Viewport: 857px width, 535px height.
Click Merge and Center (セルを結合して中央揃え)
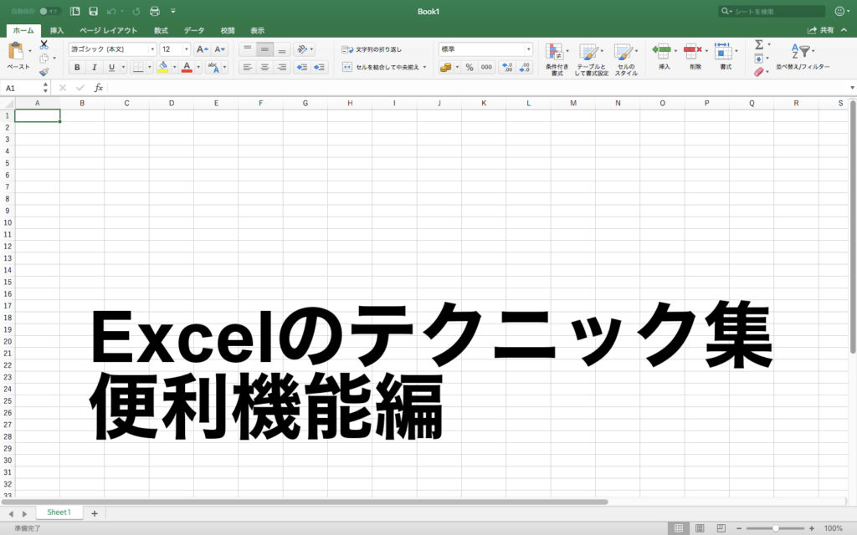(384, 67)
